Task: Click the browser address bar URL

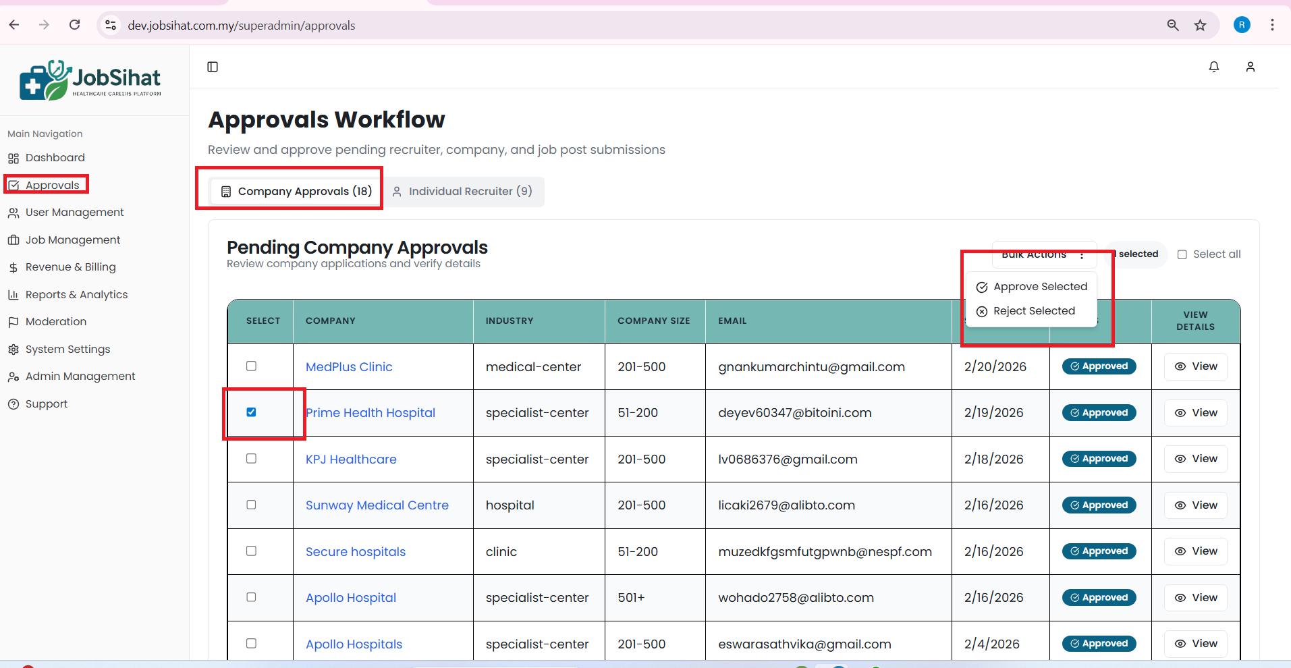Action: [242, 26]
